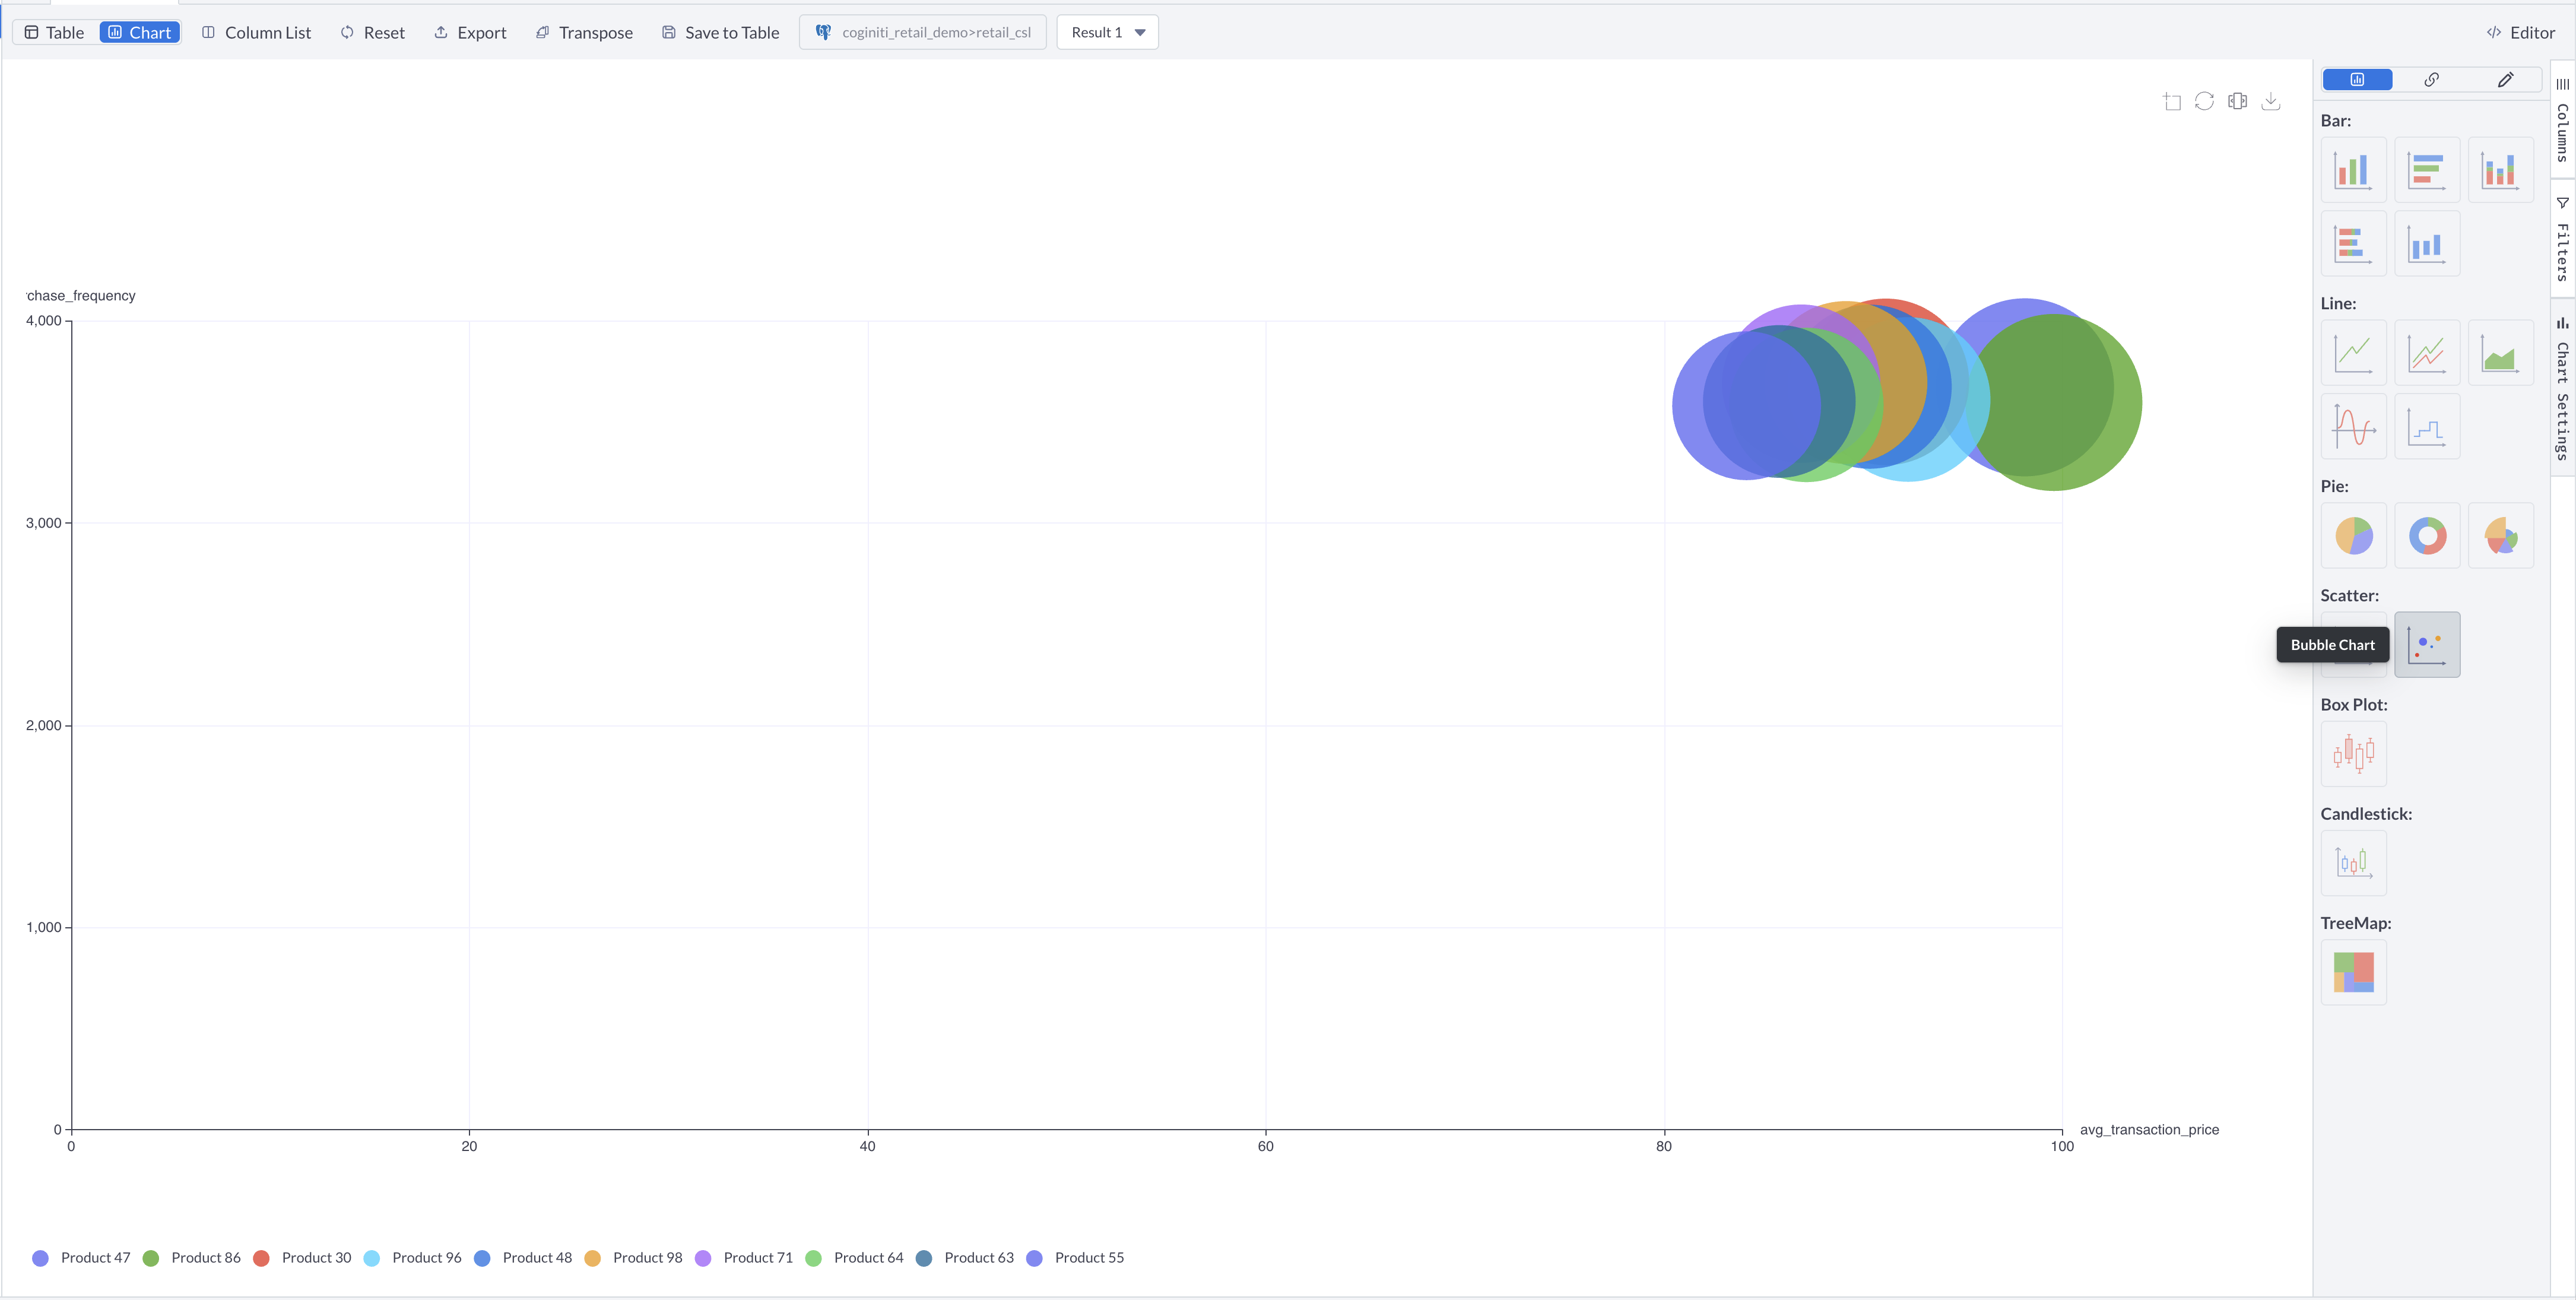Viewport: 2576px width, 1300px height.
Task: Select the Candlestick chart type
Action: coord(2353,862)
